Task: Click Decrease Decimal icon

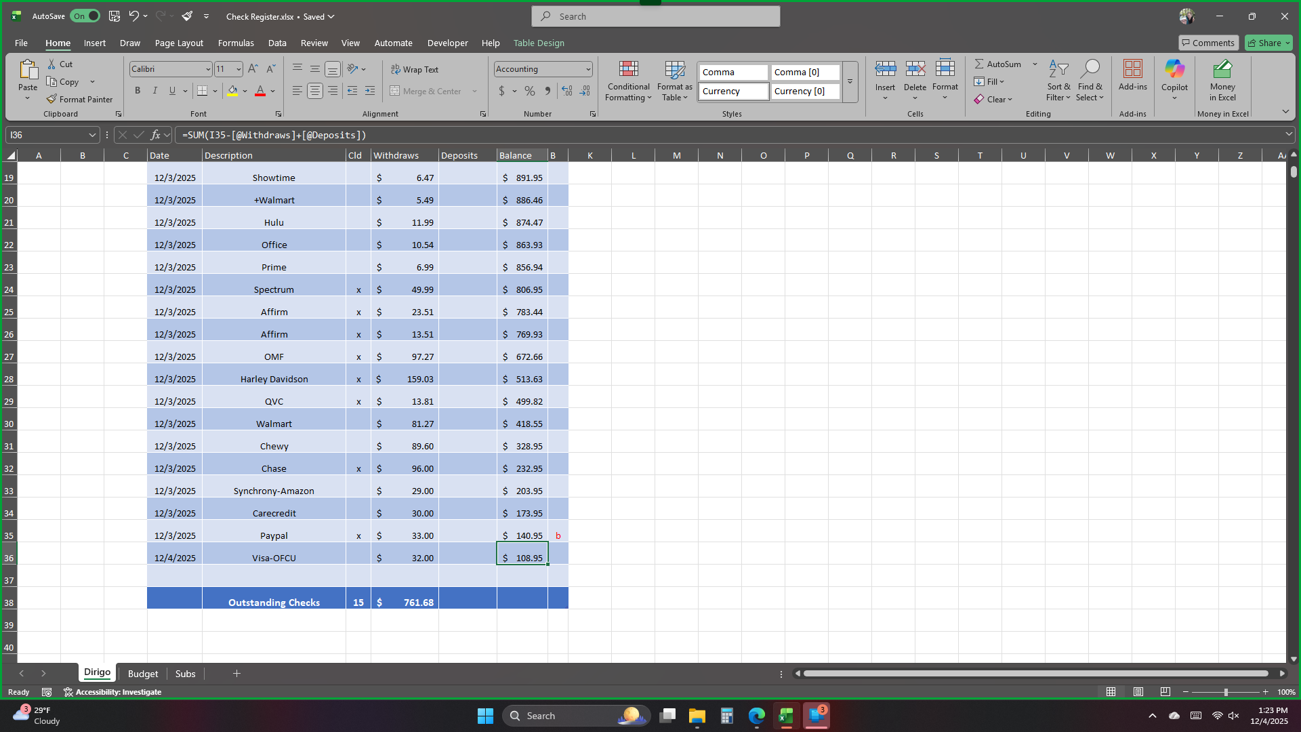Action: 585,91
